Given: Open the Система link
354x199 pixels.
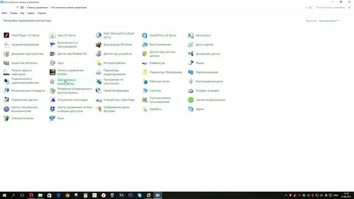Looking at the screenshot, I should tap(155, 91).
